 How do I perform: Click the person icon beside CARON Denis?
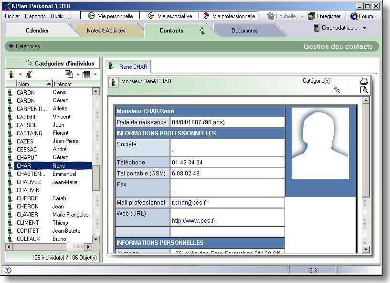tap(10, 92)
